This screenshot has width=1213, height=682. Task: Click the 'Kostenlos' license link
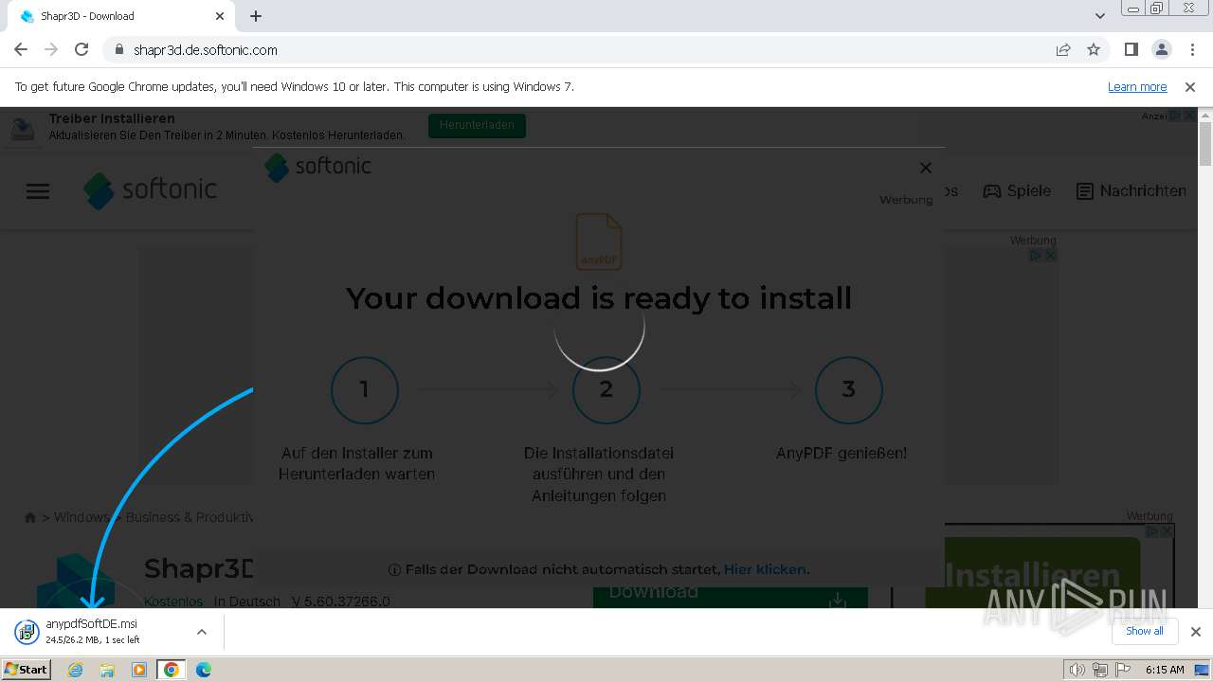[x=173, y=601]
